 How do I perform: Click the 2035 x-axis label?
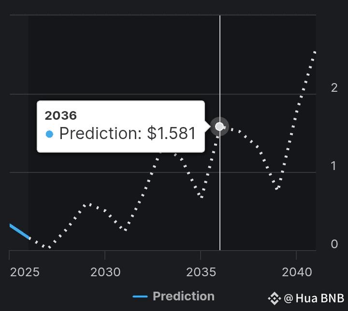(201, 272)
